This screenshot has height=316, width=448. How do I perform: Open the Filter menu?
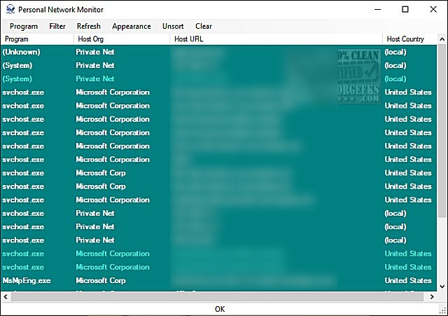[x=57, y=27]
